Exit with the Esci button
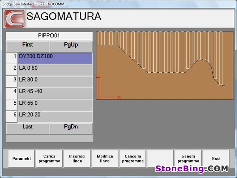The width and height of the screenshot is (237, 178). pyautogui.click(x=216, y=159)
